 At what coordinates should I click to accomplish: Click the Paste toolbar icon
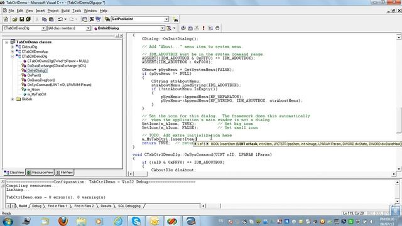[52, 19]
